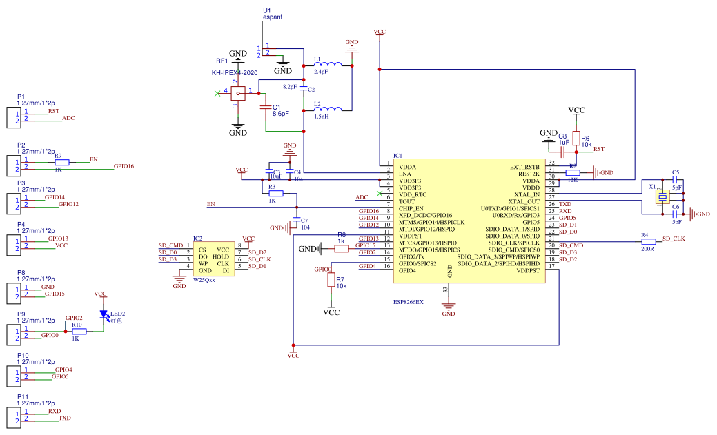Image resolution: width=717 pixels, height=435 pixels.
Task: Select the ESP8266EX IC1 chip body
Action: (x=469, y=221)
